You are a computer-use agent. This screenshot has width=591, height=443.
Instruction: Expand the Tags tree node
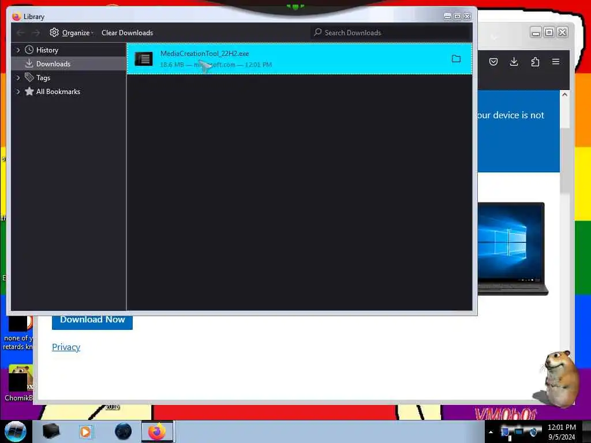(x=18, y=78)
